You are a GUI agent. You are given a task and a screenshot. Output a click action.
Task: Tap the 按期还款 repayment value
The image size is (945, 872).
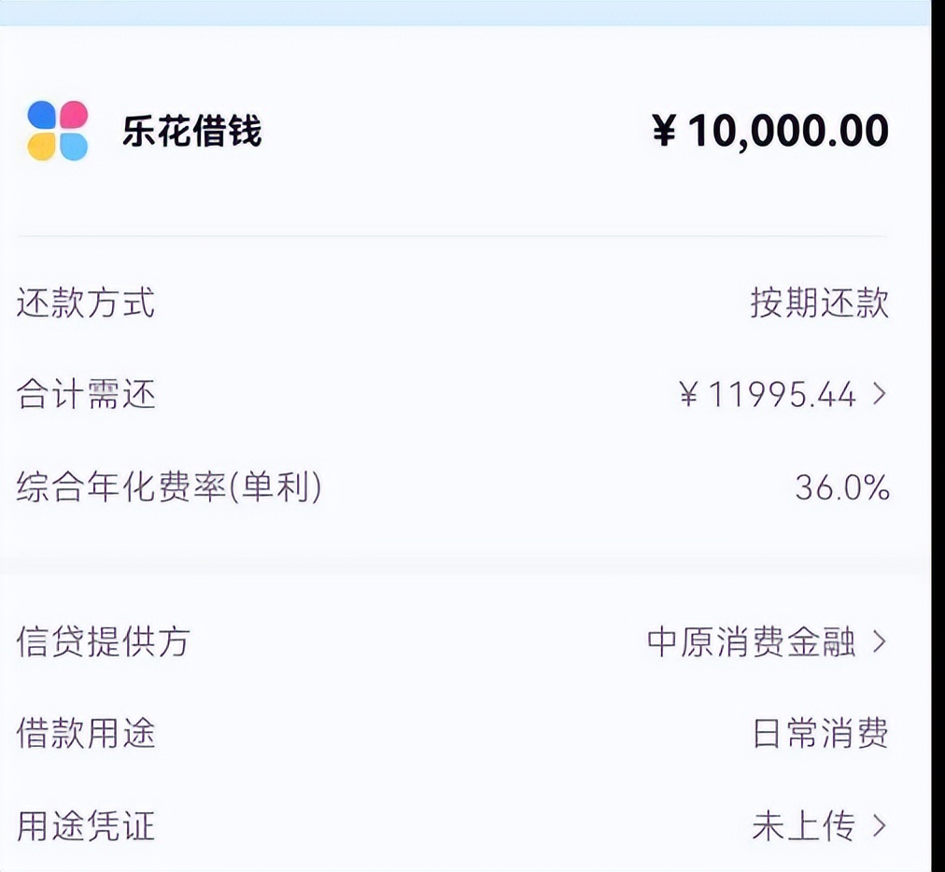(819, 303)
